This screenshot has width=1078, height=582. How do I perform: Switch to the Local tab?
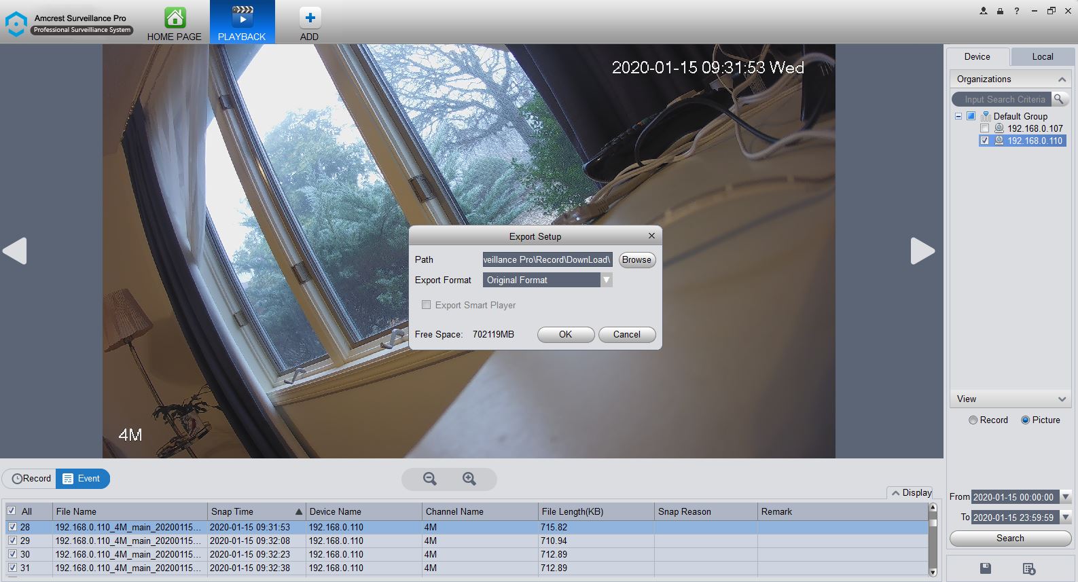1043,57
